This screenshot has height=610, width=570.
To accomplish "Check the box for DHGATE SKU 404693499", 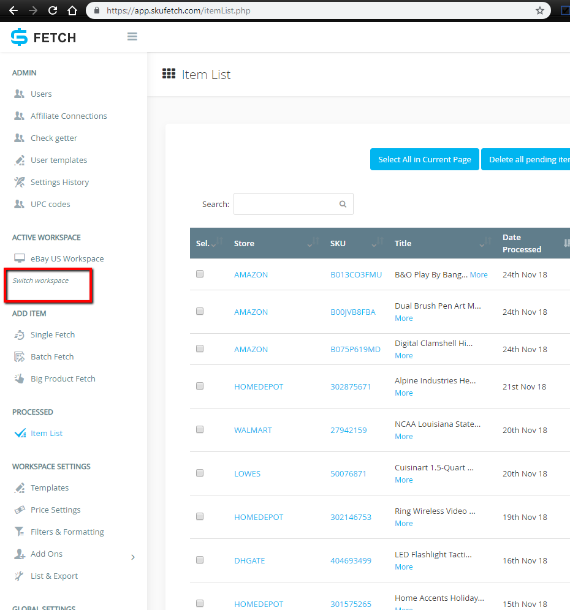I will [x=200, y=560].
